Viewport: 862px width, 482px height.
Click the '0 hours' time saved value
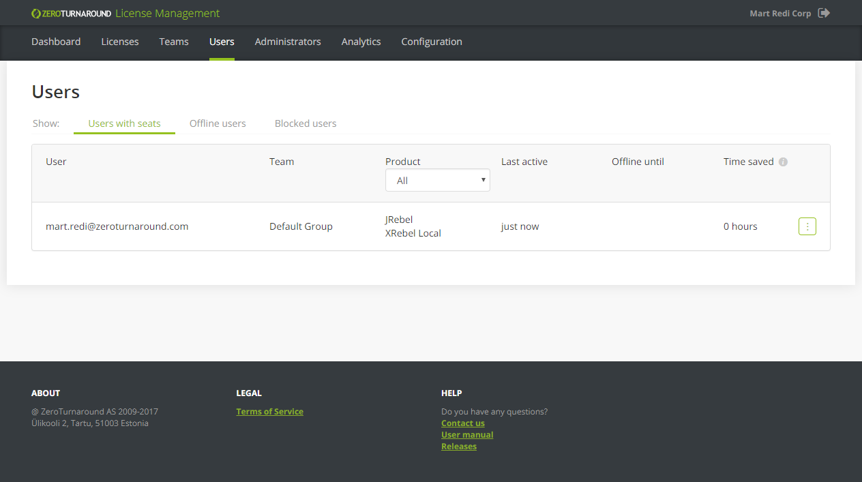(x=741, y=226)
